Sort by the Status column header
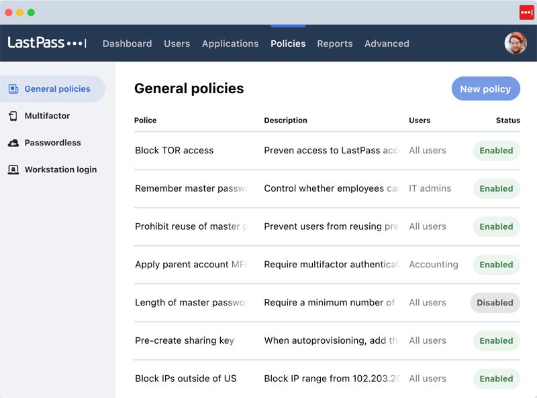This screenshot has height=398, width=537. click(x=507, y=121)
